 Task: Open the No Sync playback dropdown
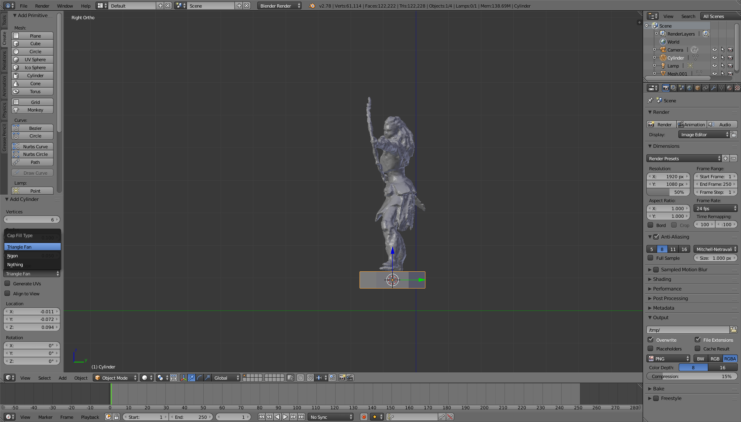tap(331, 417)
